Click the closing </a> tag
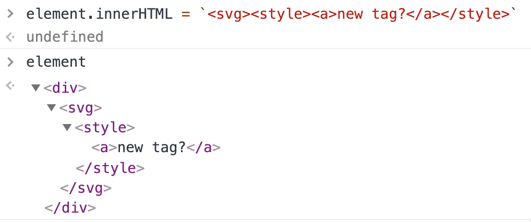The height and width of the screenshot is (222, 531). [x=203, y=147]
